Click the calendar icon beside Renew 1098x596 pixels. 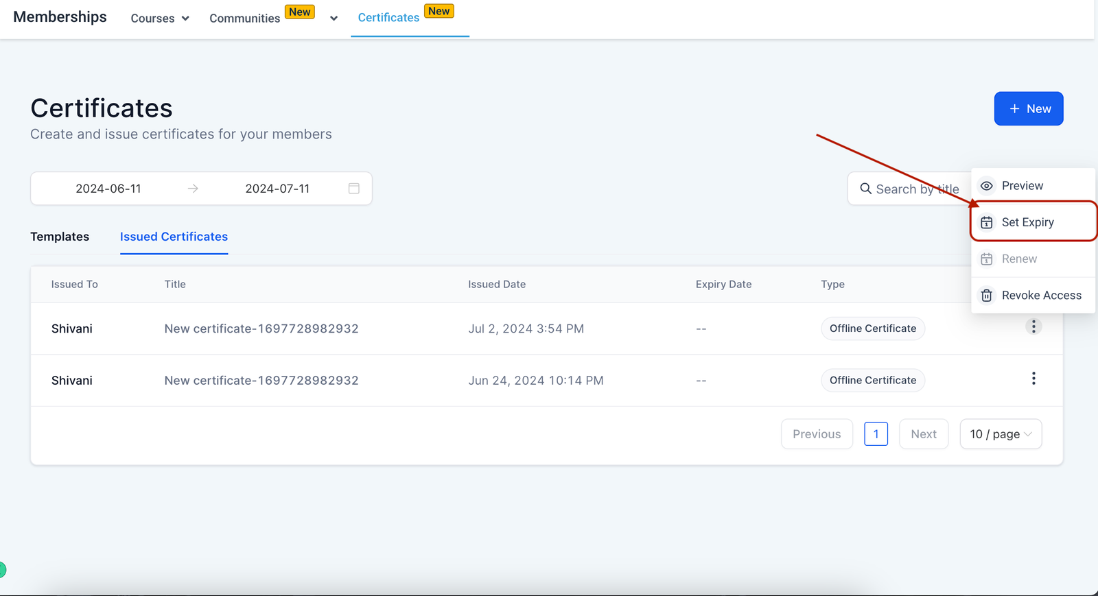point(986,259)
